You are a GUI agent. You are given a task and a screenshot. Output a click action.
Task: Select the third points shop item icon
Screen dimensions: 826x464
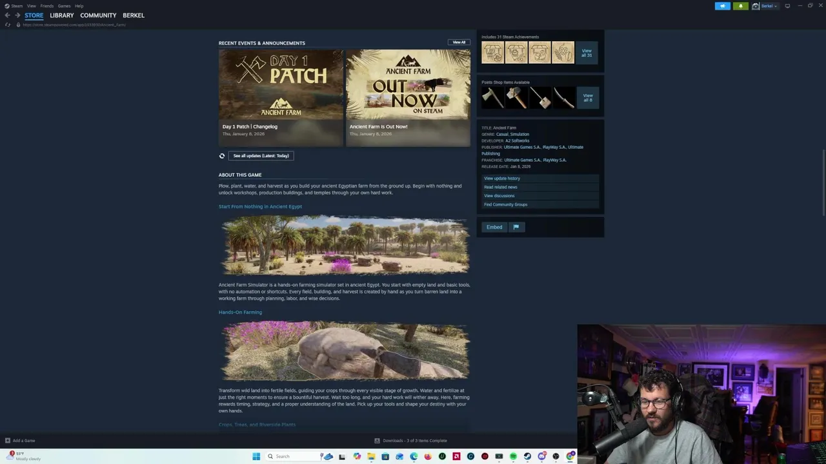pyautogui.click(x=539, y=98)
